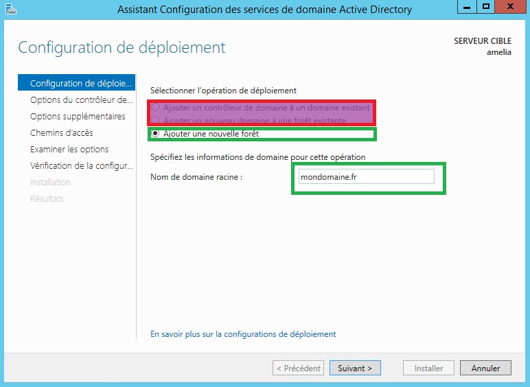Click the 'Installer' button

click(428, 368)
